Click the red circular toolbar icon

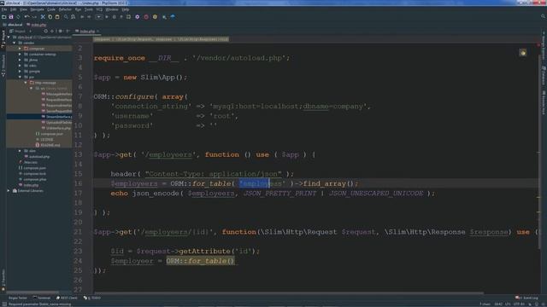point(146,17)
